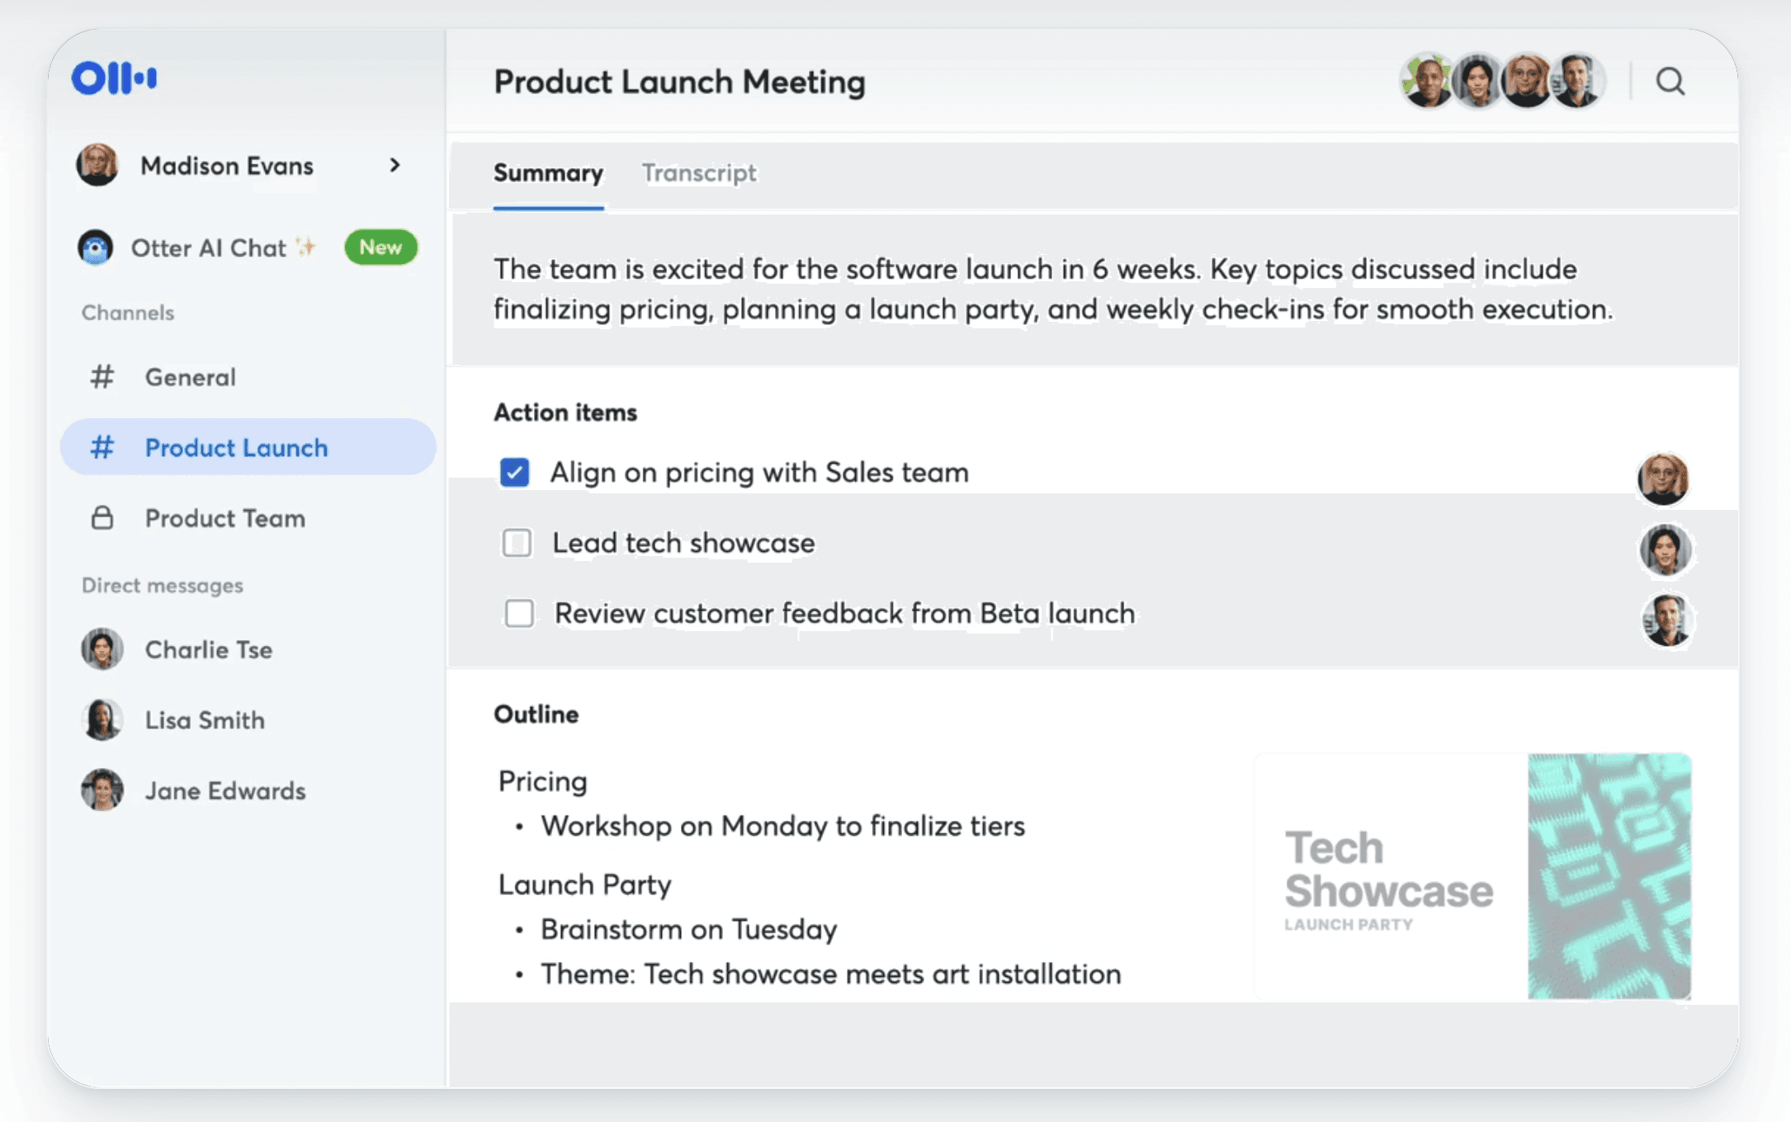Screen dimensions: 1791x1122
Task: Click the lock icon beside Product Team
Action: [x=102, y=518]
